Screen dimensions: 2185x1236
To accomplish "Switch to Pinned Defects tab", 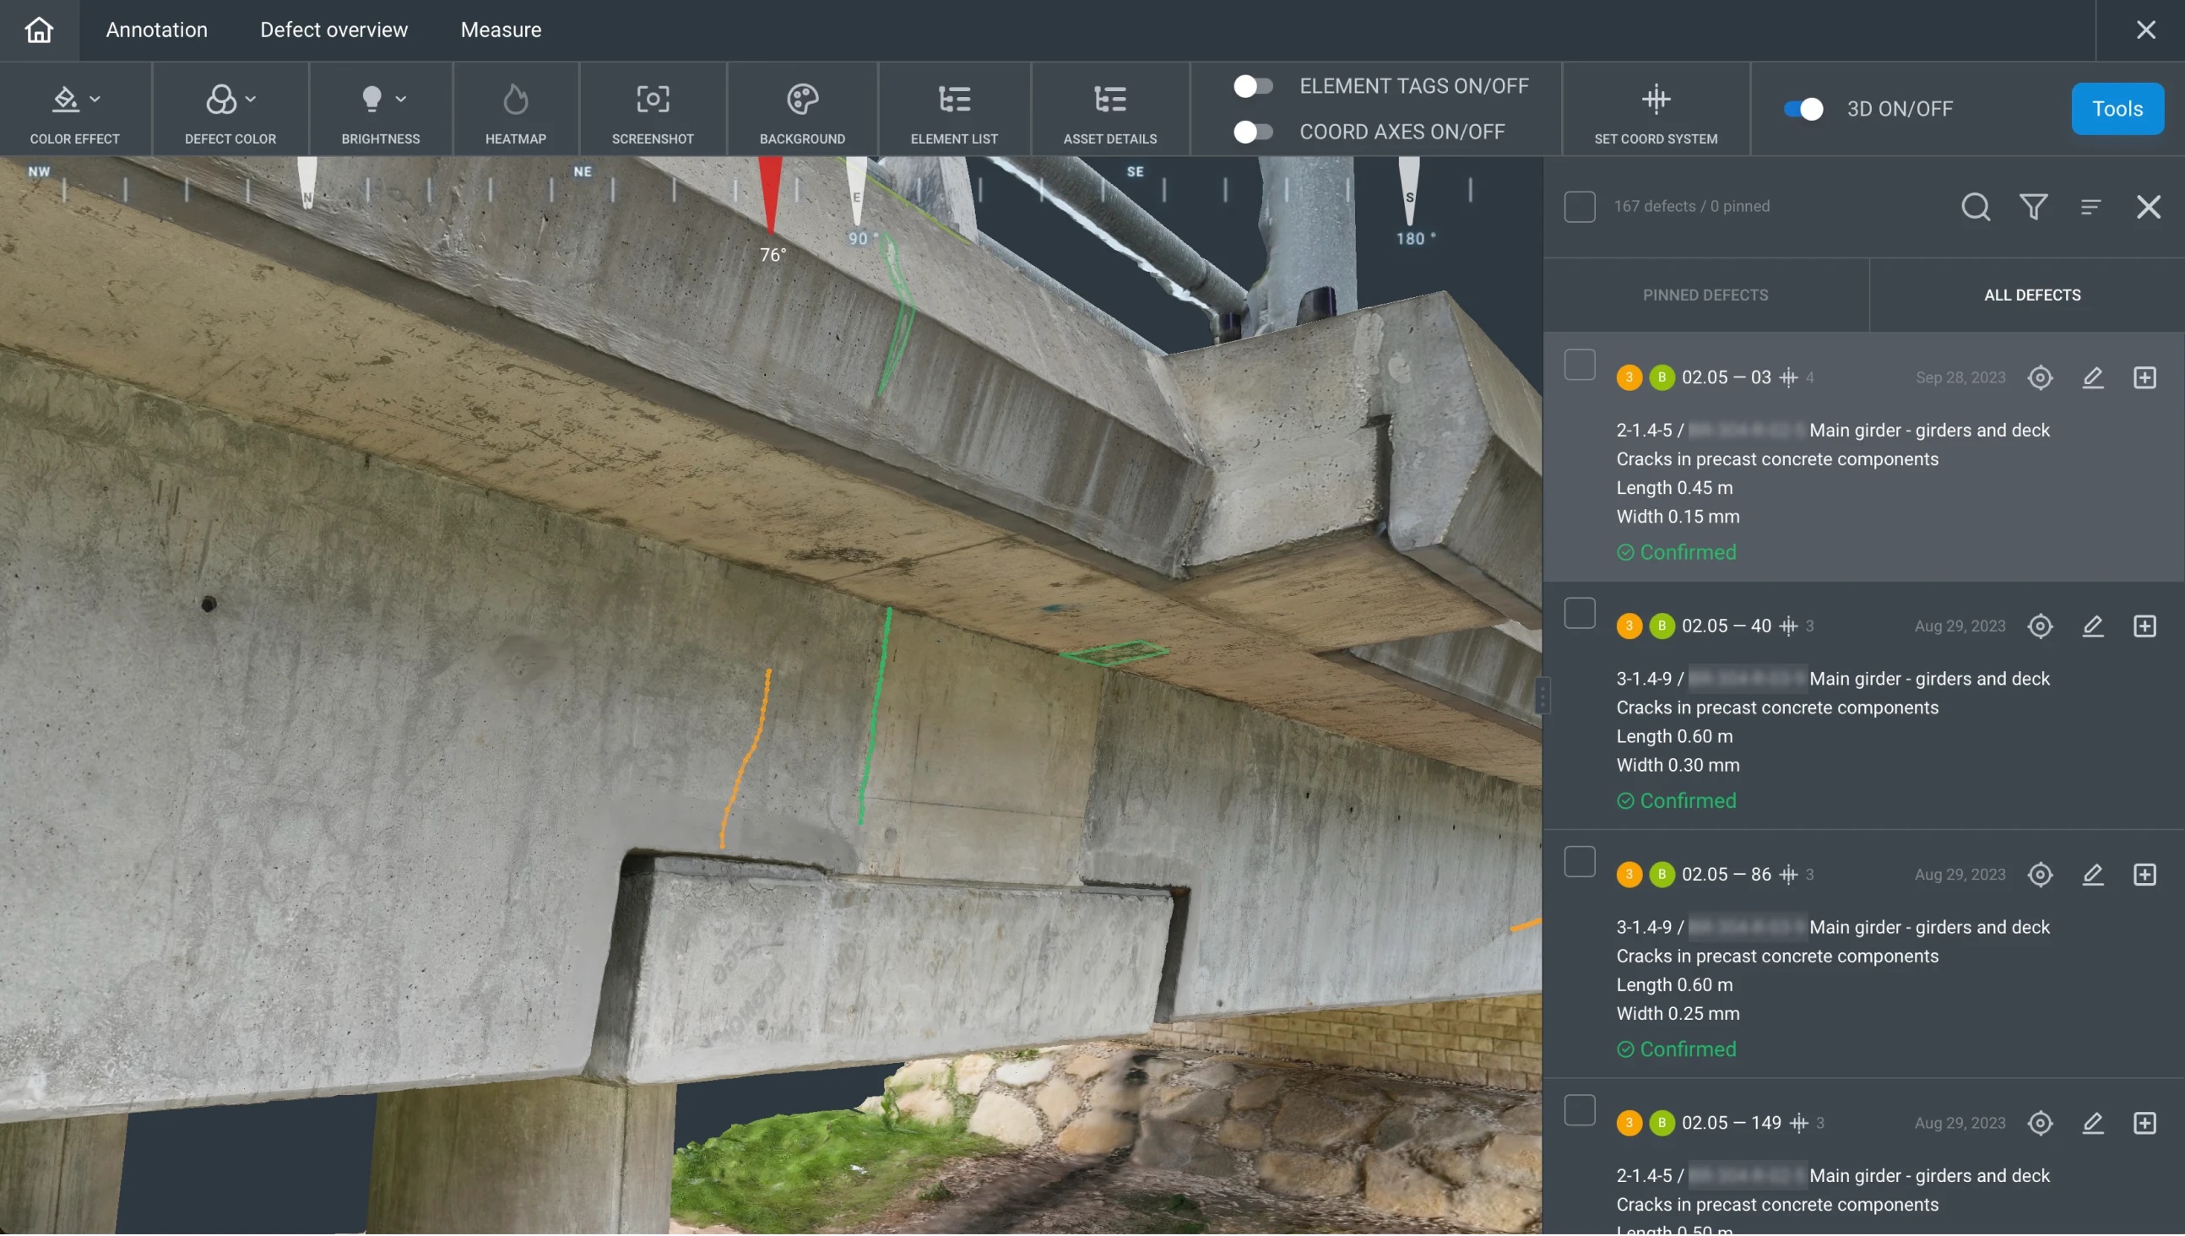I will 1705,295.
